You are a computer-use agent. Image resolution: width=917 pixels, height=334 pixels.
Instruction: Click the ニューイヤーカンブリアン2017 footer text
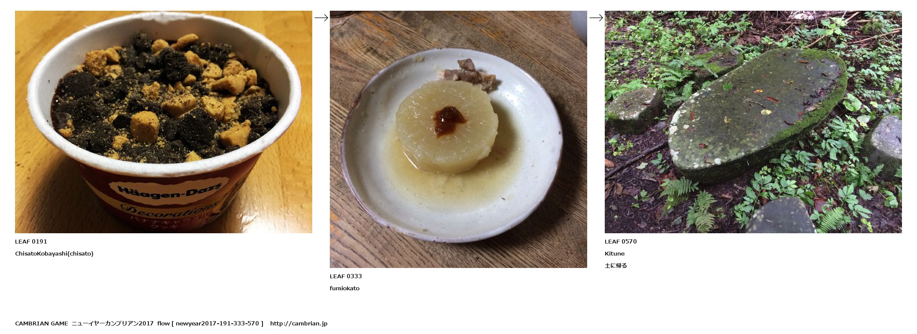coord(112,323)
